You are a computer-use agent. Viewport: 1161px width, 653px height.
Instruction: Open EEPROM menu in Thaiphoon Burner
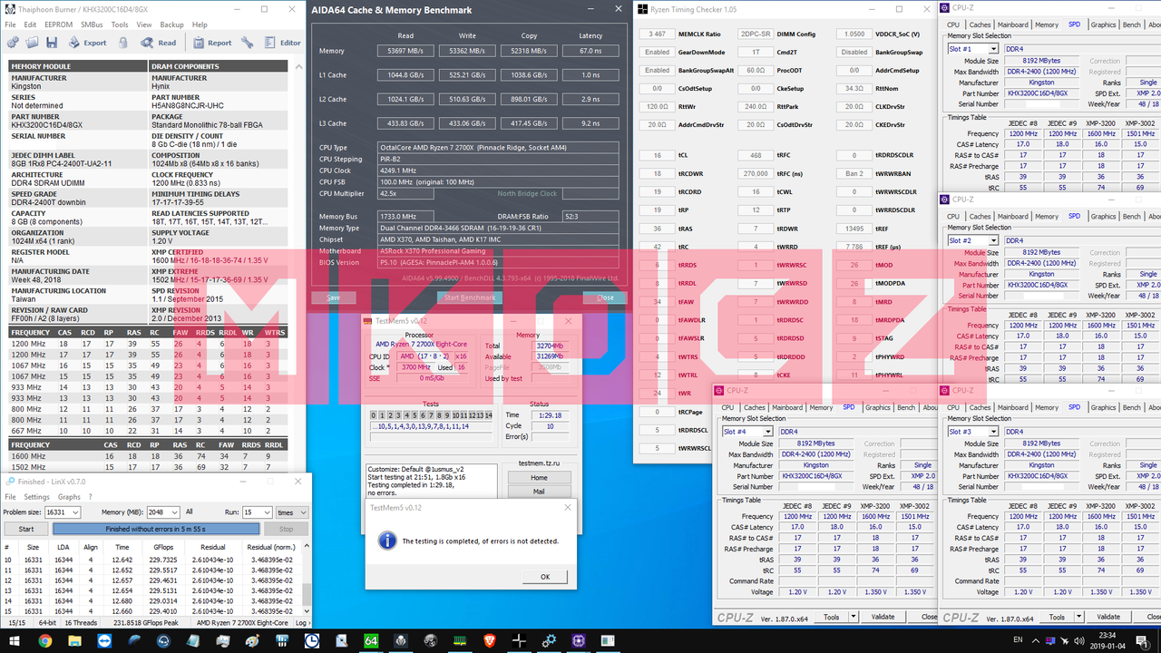point(59,24)
